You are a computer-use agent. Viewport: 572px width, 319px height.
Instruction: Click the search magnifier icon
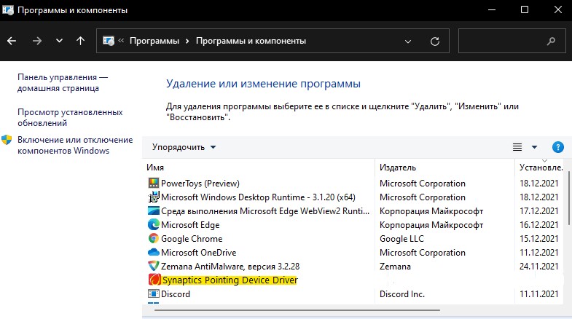551,42
